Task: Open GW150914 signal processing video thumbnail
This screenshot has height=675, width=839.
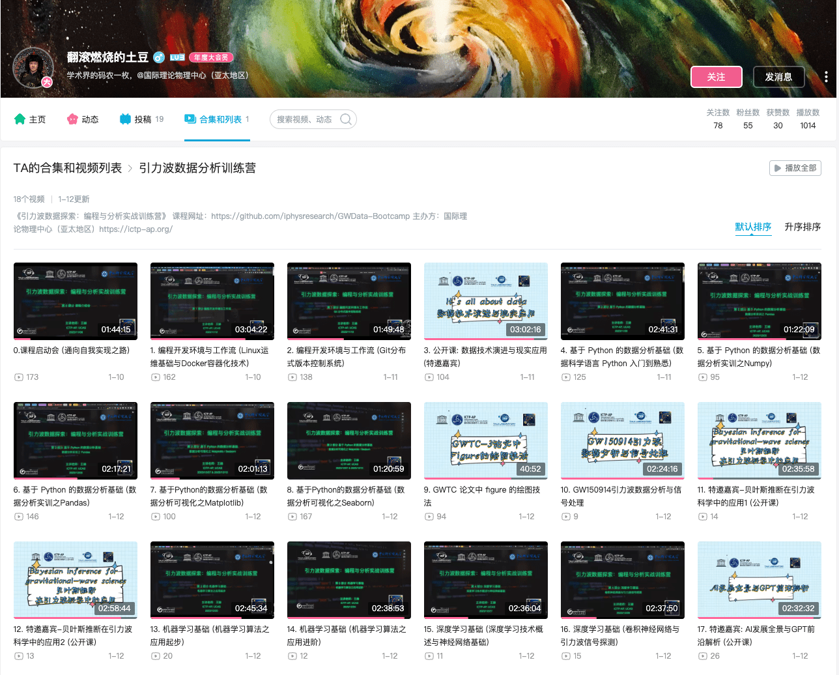Action: tap(623, 441)
